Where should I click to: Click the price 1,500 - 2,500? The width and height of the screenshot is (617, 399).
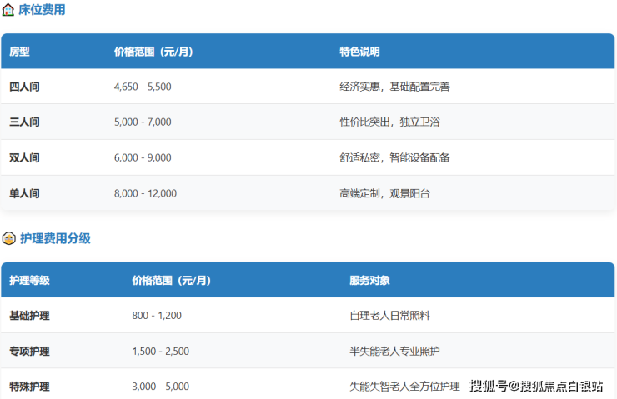(160, 352)
